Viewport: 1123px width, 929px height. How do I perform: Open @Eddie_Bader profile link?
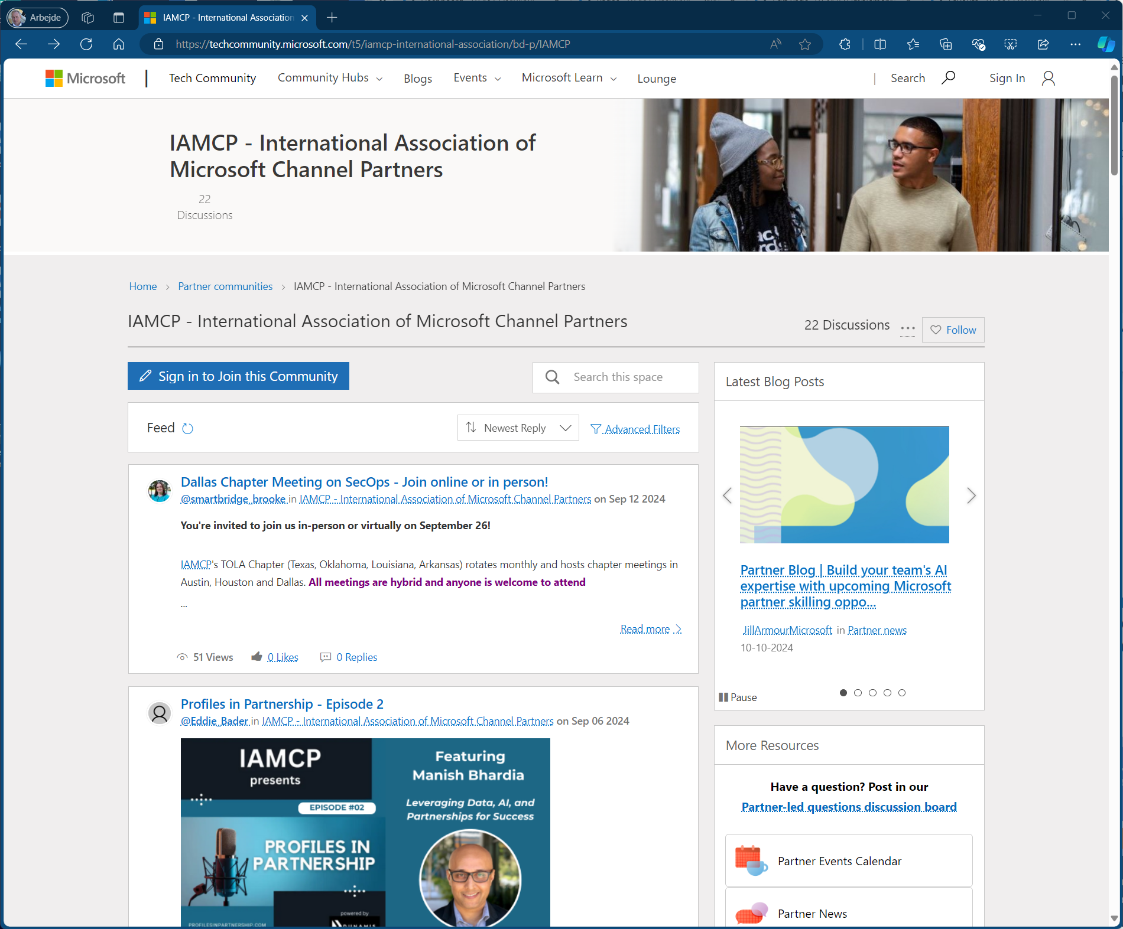click(x=215, y=721)
